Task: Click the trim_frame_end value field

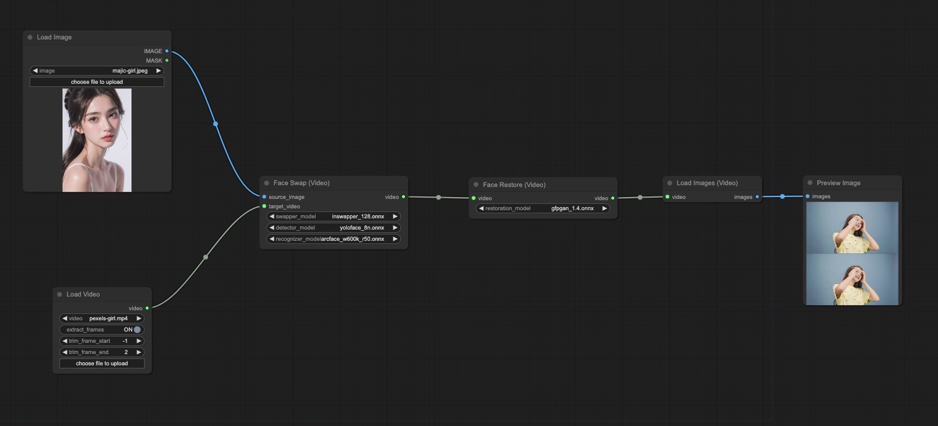Action: pyautogui.click(x=102, y=352)
